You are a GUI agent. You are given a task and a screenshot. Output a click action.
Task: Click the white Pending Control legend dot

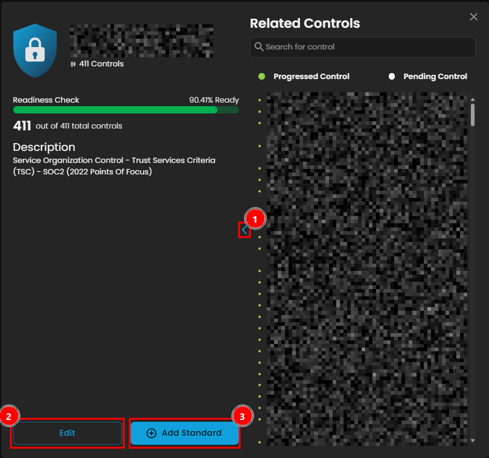pos(392,77)
